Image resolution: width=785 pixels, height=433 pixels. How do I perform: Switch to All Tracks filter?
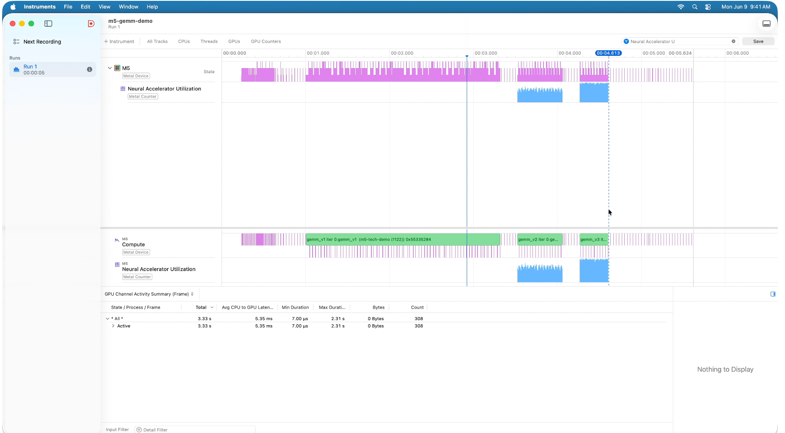[x=157, y=41]
